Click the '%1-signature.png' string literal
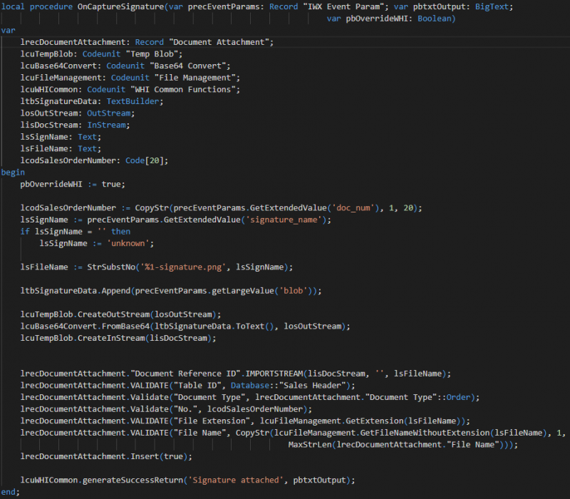 click(x=183, y=267)
